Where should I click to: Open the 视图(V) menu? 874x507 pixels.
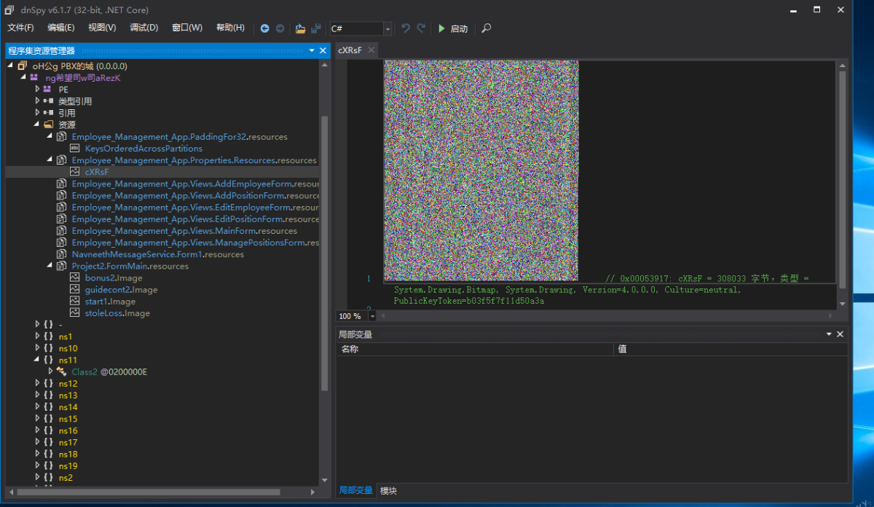[102, 28]
